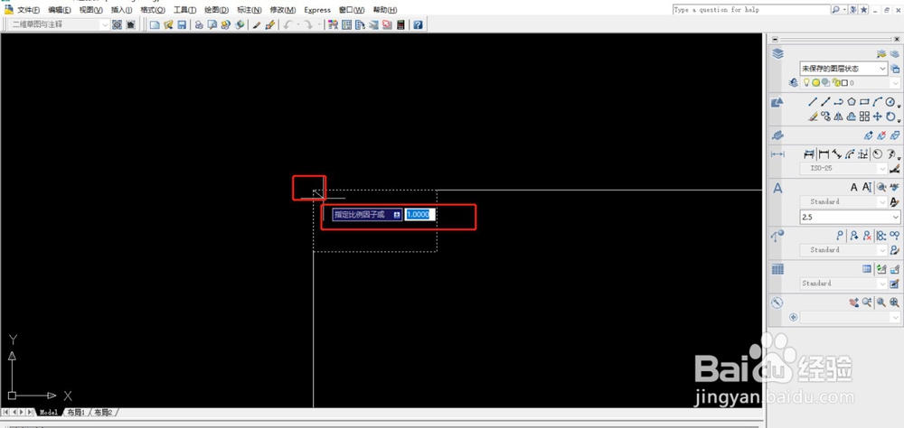Switch to the Model tab
The image size is (904, 428).
[x=49, y=413]
